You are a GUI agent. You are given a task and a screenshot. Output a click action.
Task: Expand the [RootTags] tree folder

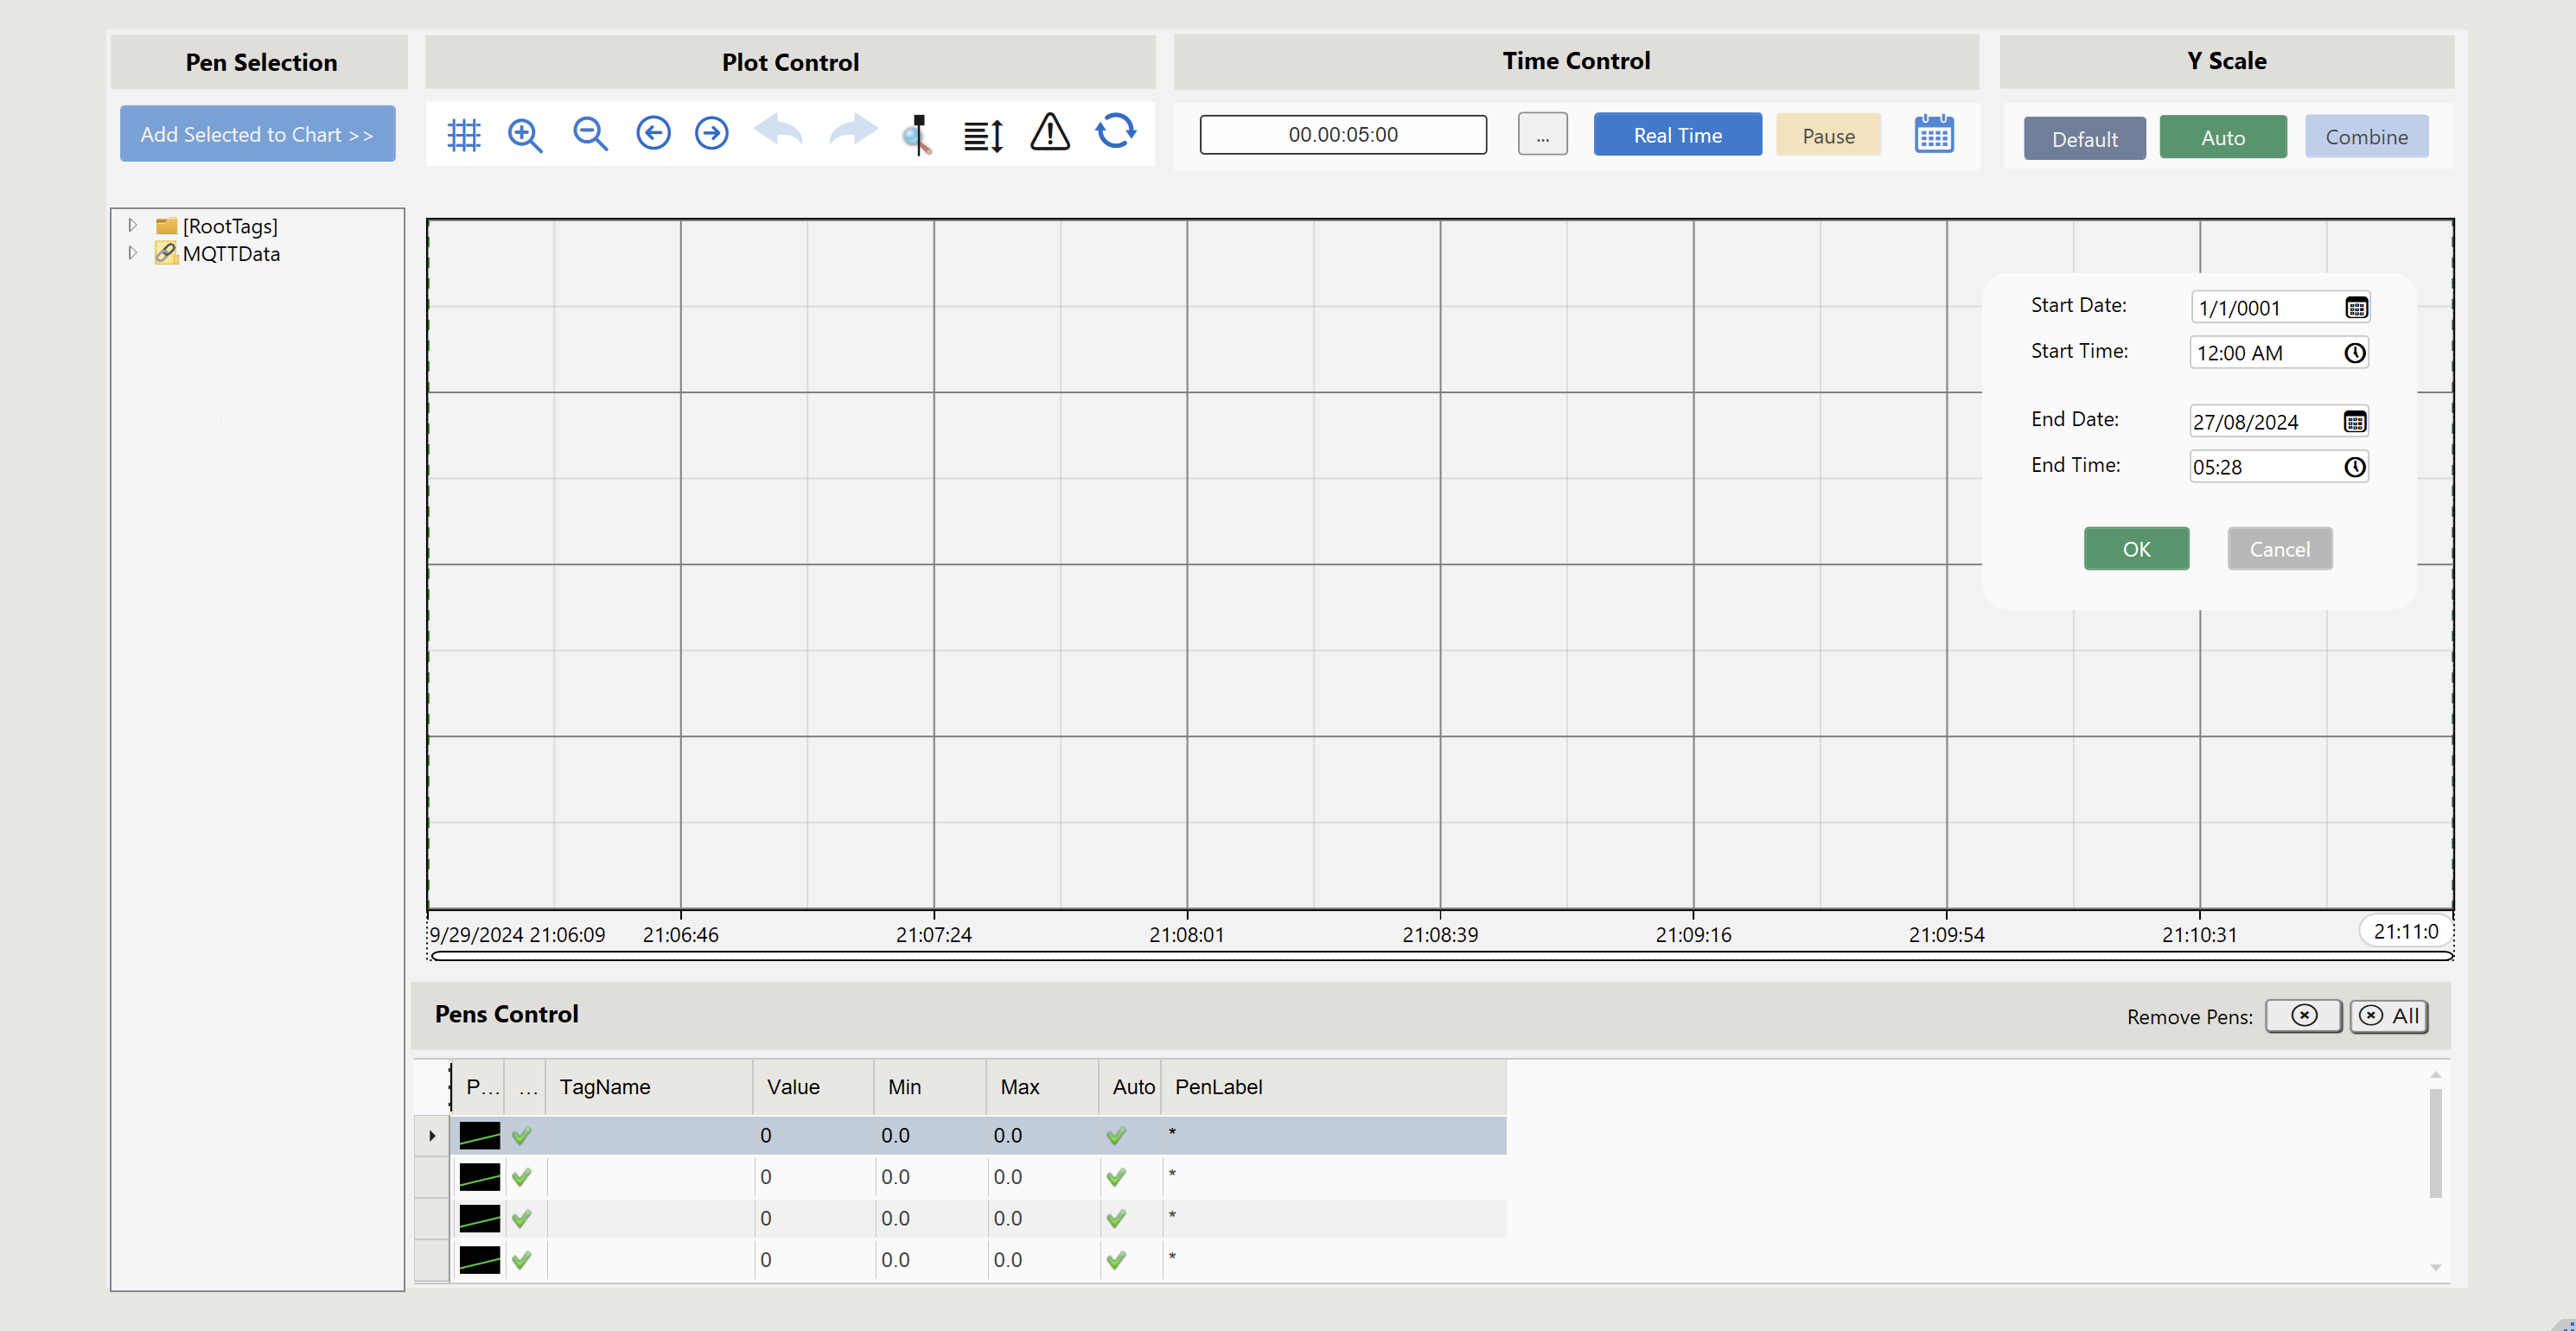(132, 226)
